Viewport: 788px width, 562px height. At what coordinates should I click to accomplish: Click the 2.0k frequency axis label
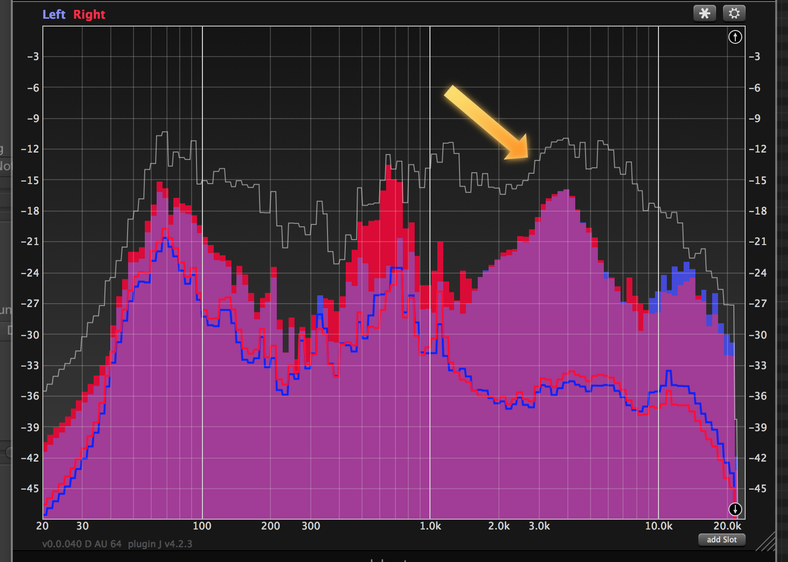point(499,526)
